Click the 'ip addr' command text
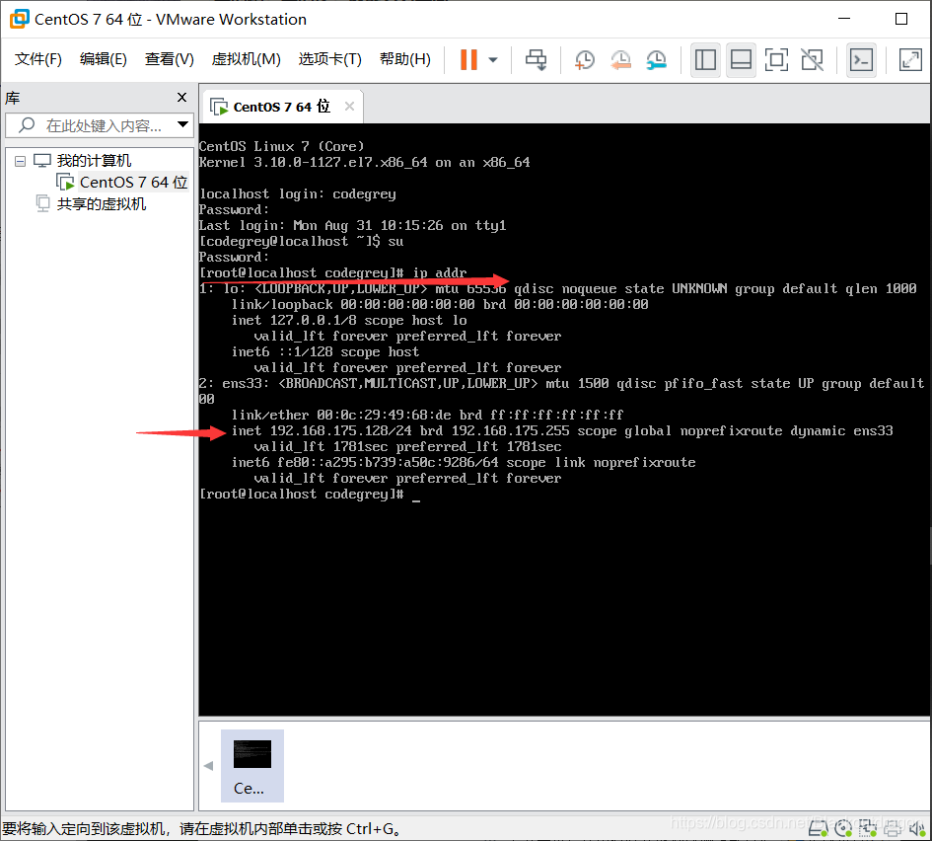Viewport: 932px width, 841px height. click(x=439, y=272)
